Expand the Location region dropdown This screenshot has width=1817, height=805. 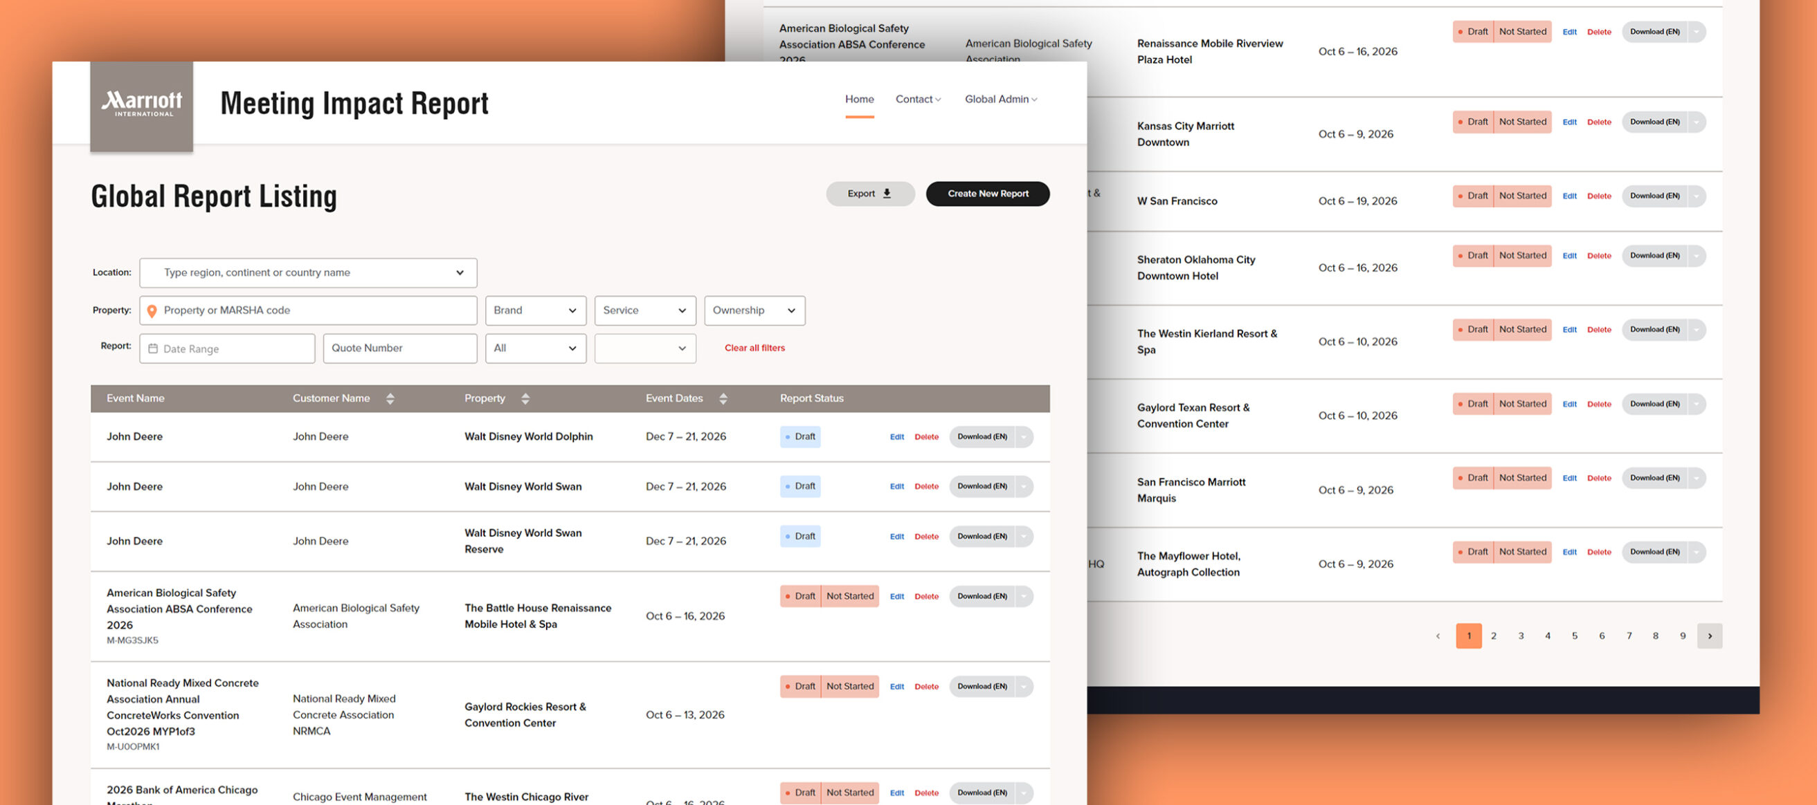click(308, 272)
